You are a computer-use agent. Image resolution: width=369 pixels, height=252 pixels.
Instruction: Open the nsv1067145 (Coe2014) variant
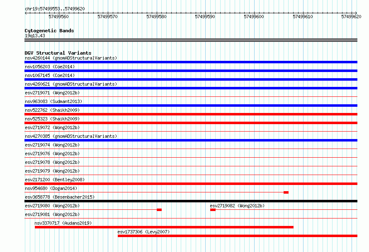(x=50, y=75)
